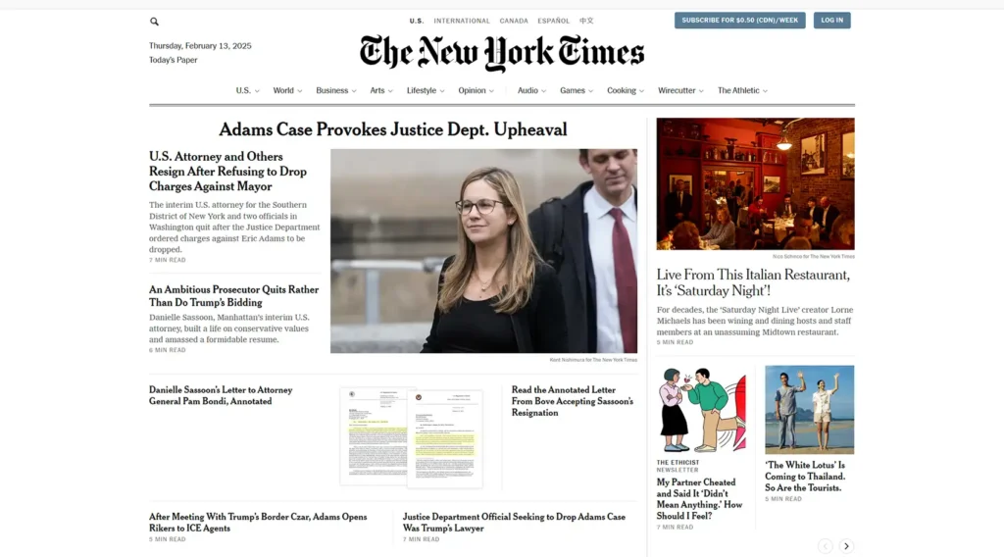Viewport: 1004px width, 557px height.
Task: Click previous carousel arrow button
Action: (x=825, y=546)
